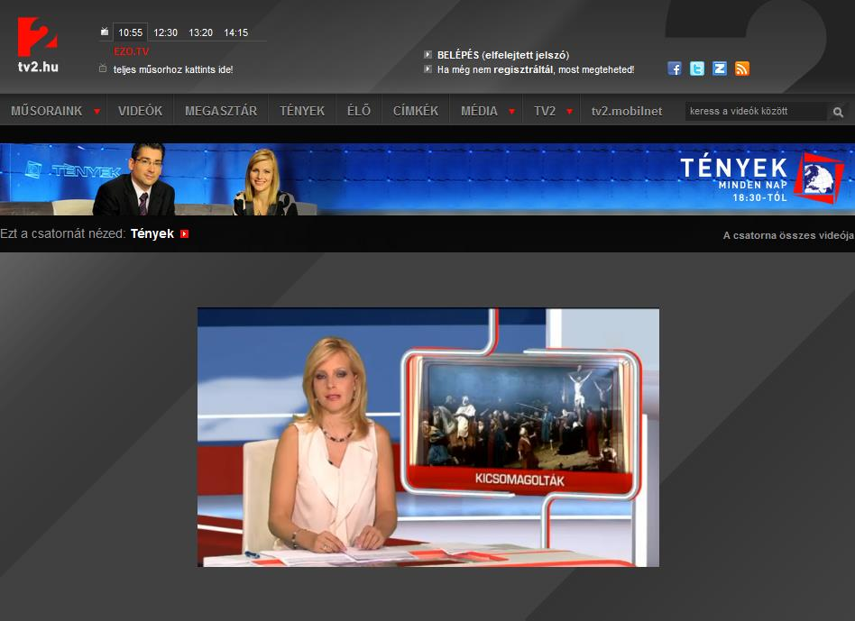This screenshot has width=855, height=621.
Task: Open the Facebook icon link
Action: pos(675,68)
